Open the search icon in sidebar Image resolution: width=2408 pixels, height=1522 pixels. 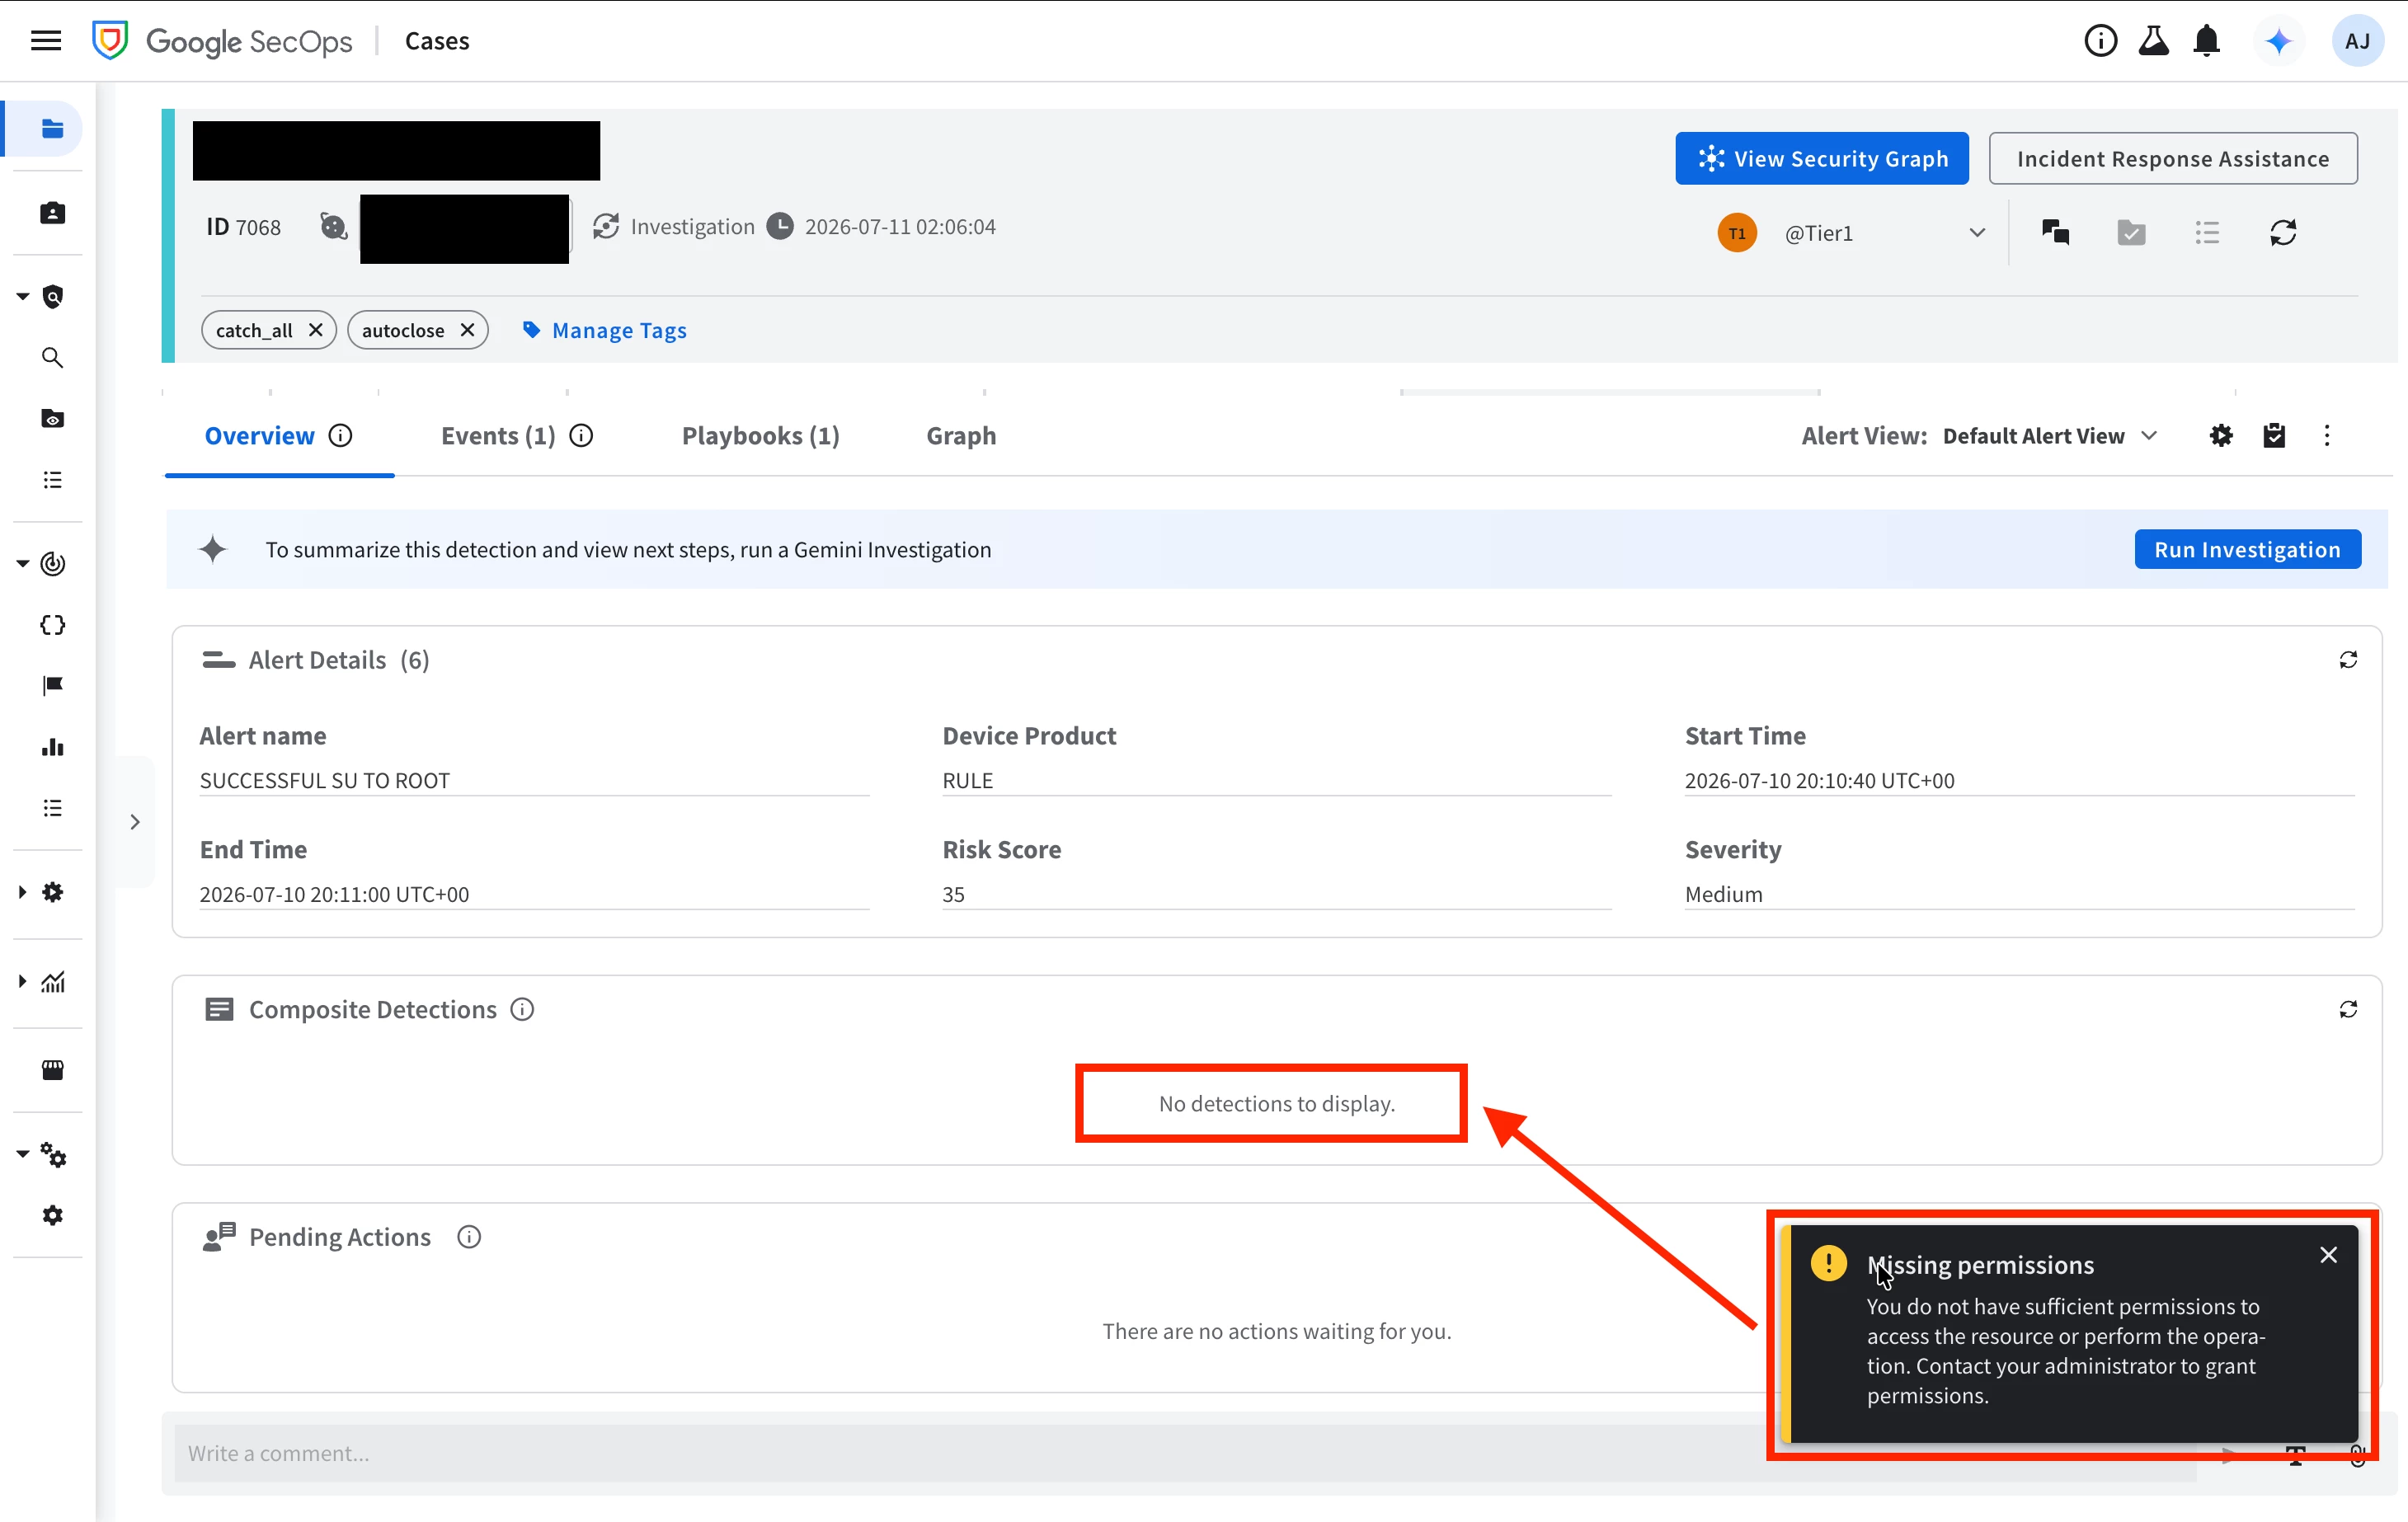click(52, 357)
